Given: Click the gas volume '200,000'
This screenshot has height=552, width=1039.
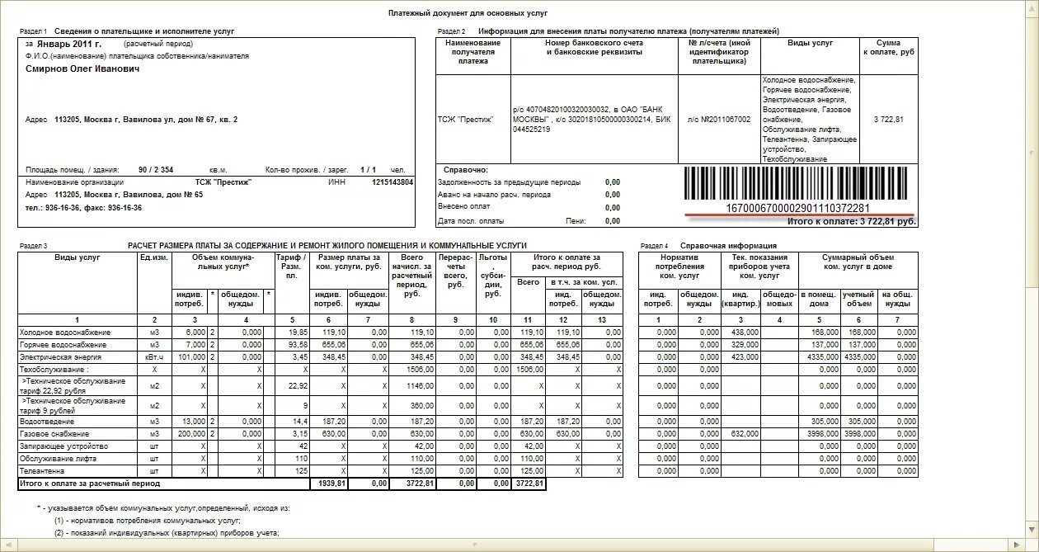Looking at the screenshot, I should pyautogui.click(x=192, y=434).
